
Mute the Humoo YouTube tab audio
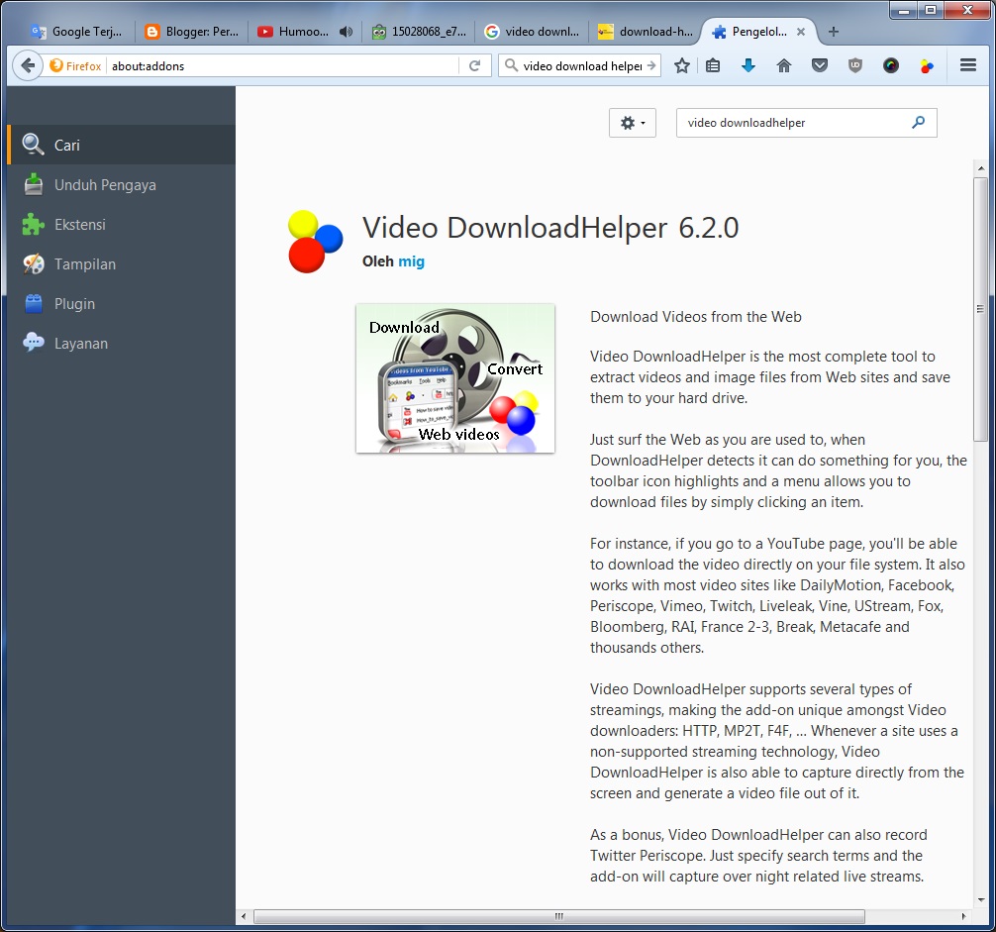346,31
